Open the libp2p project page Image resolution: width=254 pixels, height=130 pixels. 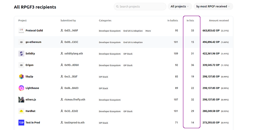29,77
